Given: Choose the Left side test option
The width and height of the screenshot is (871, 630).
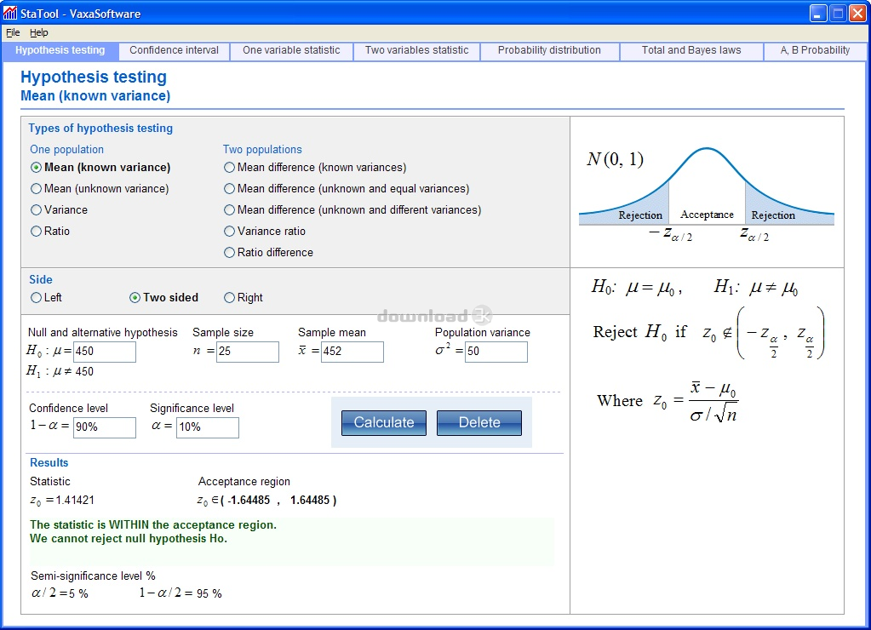Looking at the screenshot, I should [37, 298].
